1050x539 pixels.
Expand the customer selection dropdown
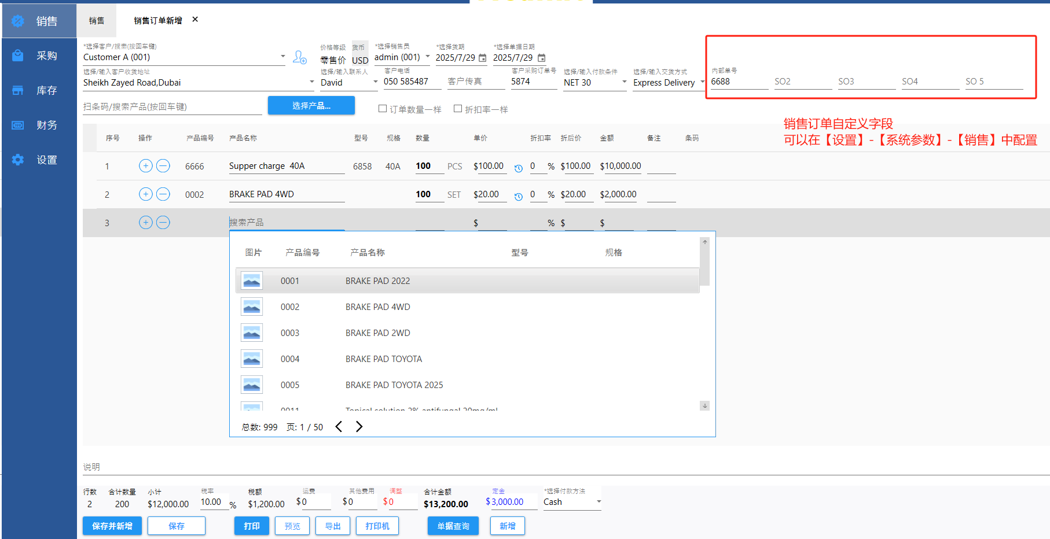click(x=282, y=57)
